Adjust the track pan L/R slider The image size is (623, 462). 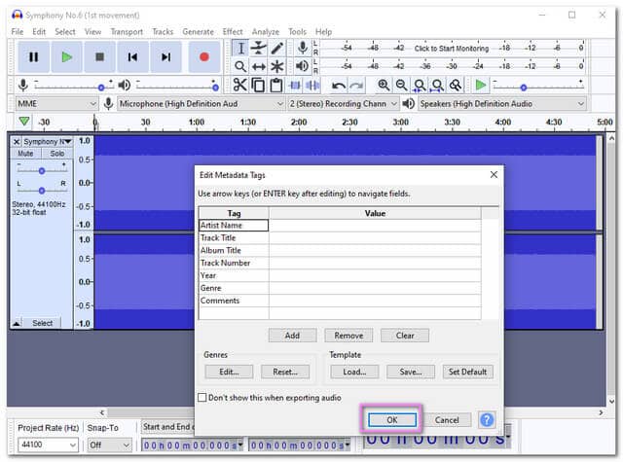click(x=41, y=192)
